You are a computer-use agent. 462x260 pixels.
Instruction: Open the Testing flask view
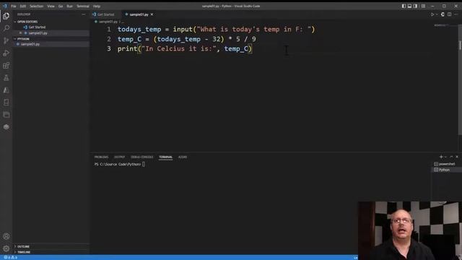[x=6, y=78]
